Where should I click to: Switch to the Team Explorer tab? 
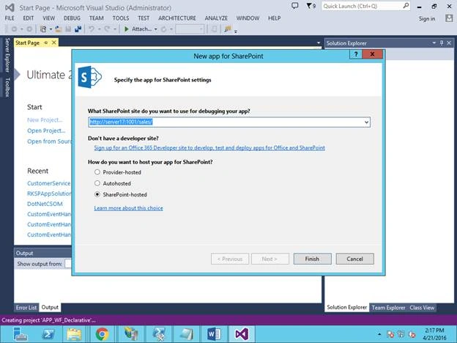(x=388, y=307)
